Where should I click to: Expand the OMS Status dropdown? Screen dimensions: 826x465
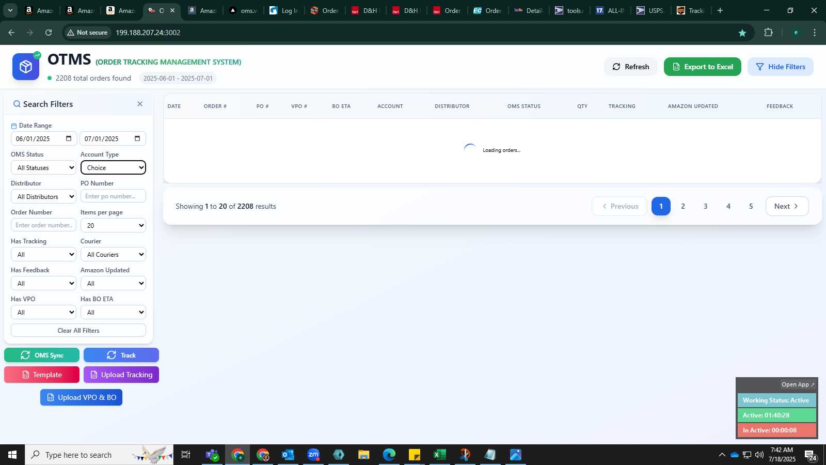(x=43, y=167)
